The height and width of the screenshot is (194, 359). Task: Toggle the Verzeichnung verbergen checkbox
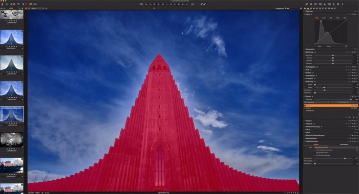315,155
